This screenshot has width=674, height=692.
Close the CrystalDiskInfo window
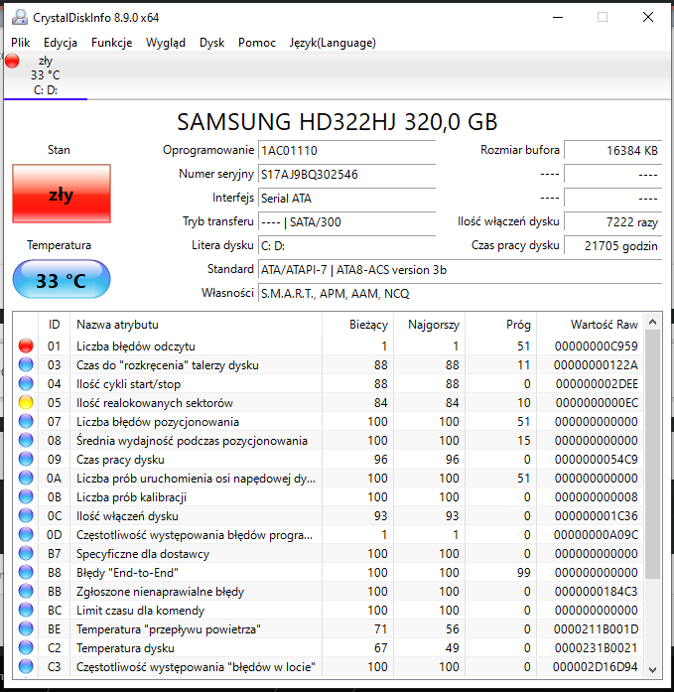point(648,17)
